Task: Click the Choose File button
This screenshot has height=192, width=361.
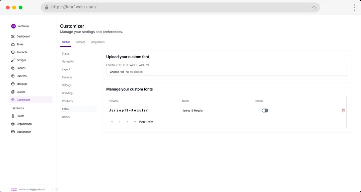Action: coord(117,72)
